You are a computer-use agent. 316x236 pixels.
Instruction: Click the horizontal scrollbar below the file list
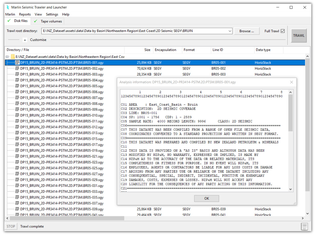(63, 218)
